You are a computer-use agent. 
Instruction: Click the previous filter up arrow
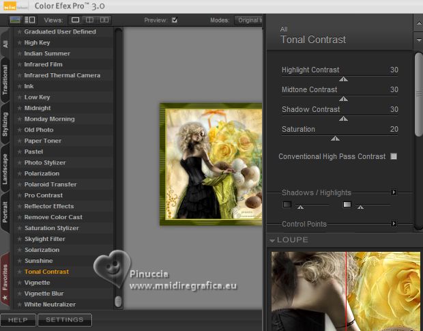pyautogui.click(x=418, y=23)
